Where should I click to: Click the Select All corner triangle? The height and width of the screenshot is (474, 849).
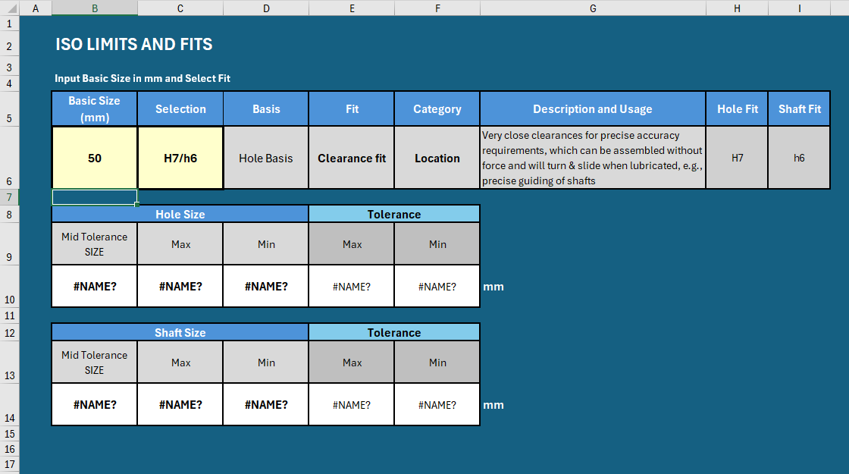click(x=8, y=8)
